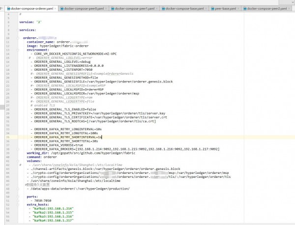Switch to the docker-compose-peer2.yaml tab
This screenshot has width=295, height=225.
[267, 9]
